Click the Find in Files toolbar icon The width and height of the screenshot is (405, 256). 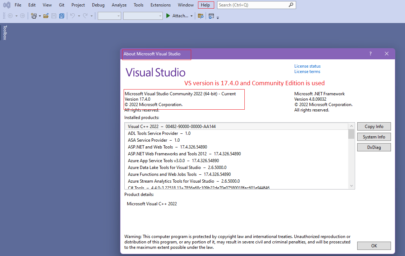pyautogui.click(x=201, y=16)
